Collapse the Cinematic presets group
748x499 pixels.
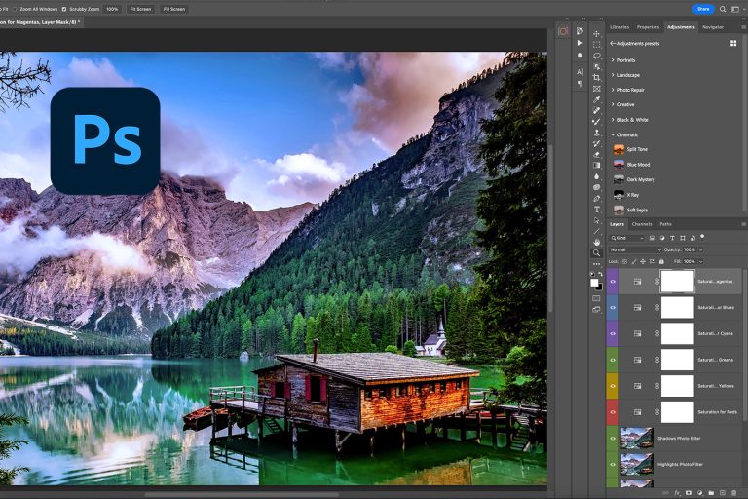tap(613, 134)
